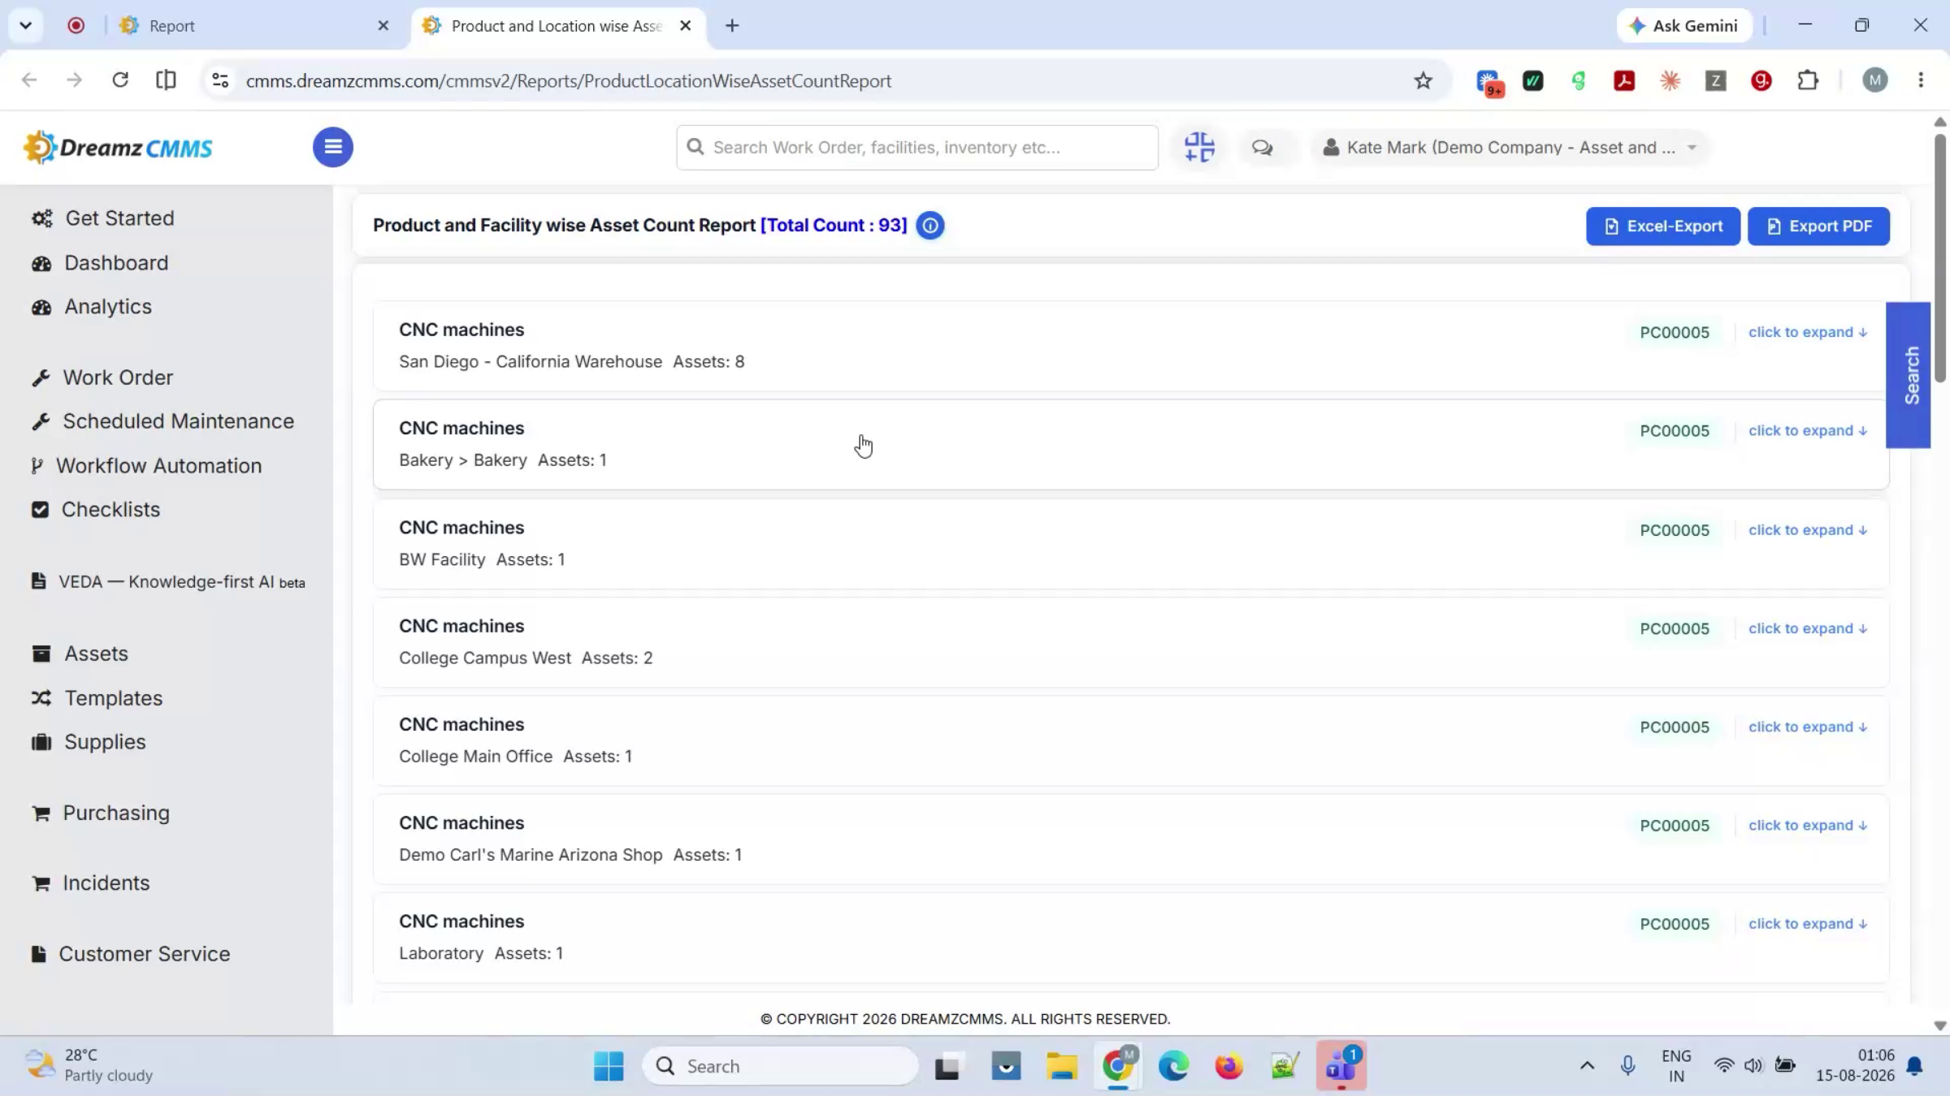The height and width of the screenshot is (1096, 1950).
Task: Open Work Order section
Action: point(102,378)
